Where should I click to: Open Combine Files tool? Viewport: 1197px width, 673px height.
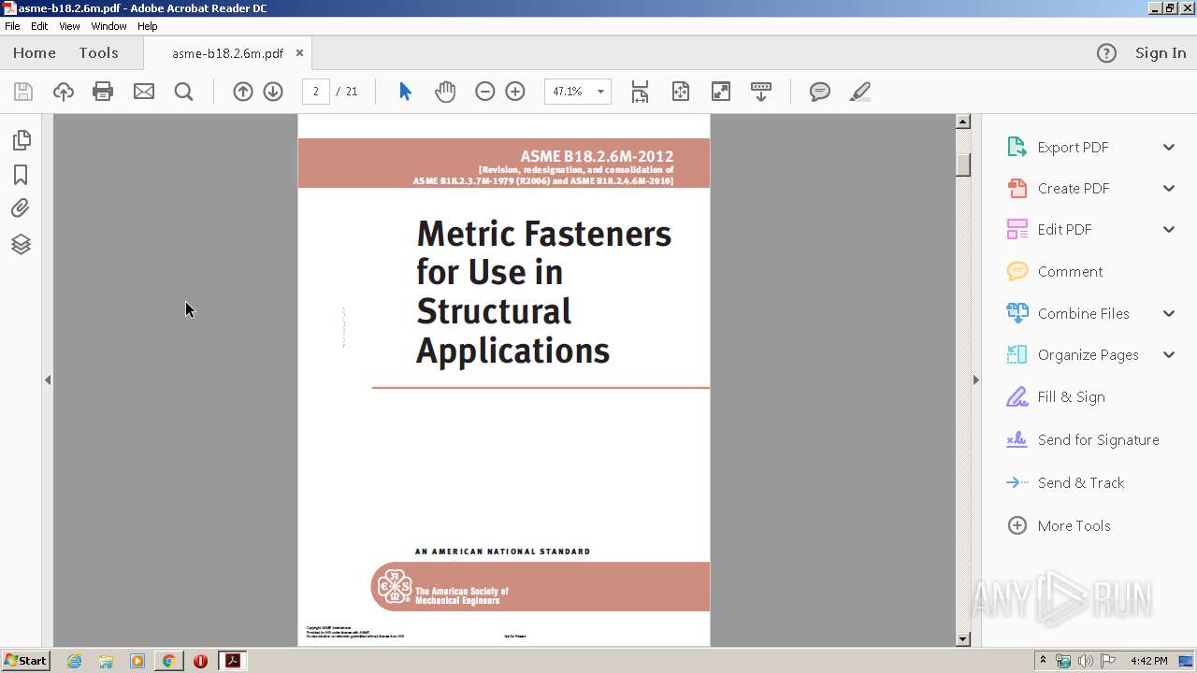[1068, 313]
